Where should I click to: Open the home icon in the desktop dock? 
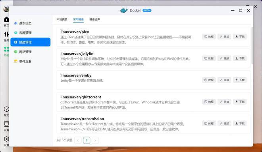click(6, 20)
